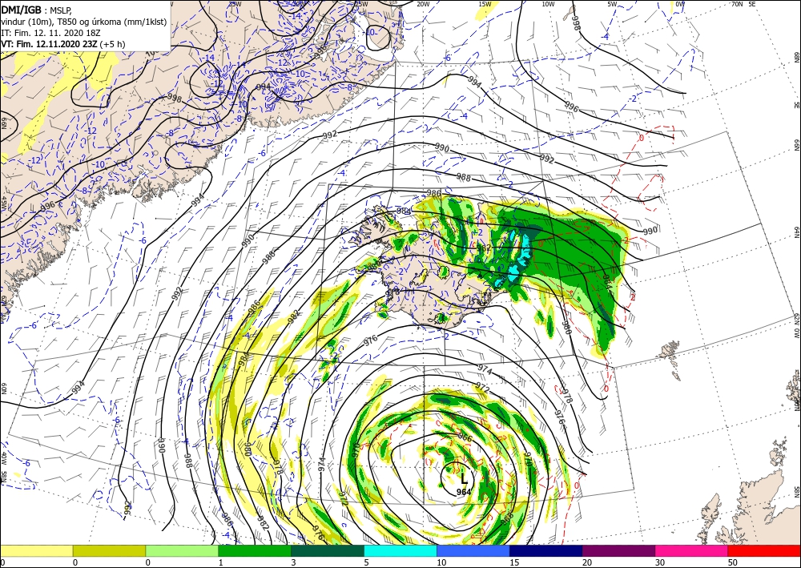This screenshot has height=568, width=801.
Task: Click the legend value '1' below the colorbar
Action: click(x=221, y=562)
